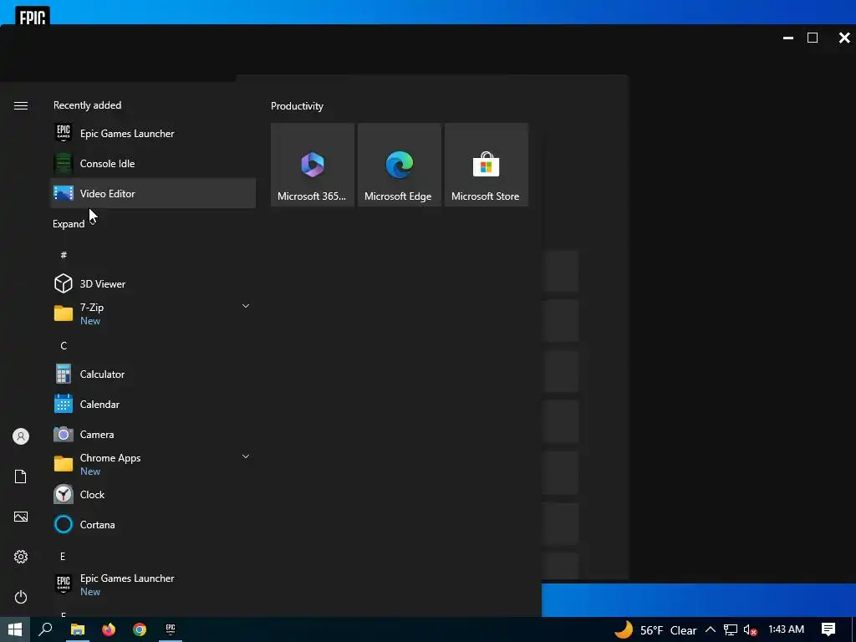Launch Firefox from taskbar
Viewport: 856px width, 642px height.
point(109,629)
